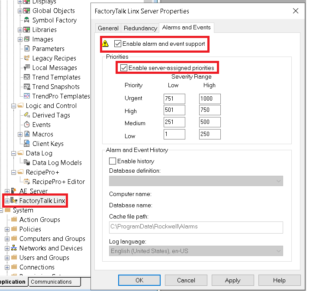Click the Client Keys keyboard icon
Image resolution: width=313 pixels, height=291 pixels.
[27, 143]
